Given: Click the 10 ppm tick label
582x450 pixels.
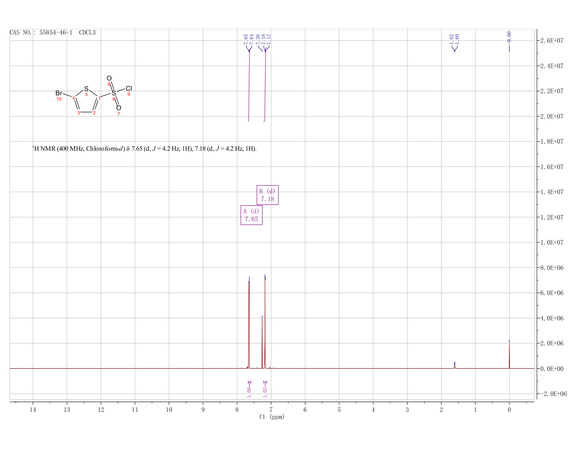Looking at the screenshot, I should [169, 409].
